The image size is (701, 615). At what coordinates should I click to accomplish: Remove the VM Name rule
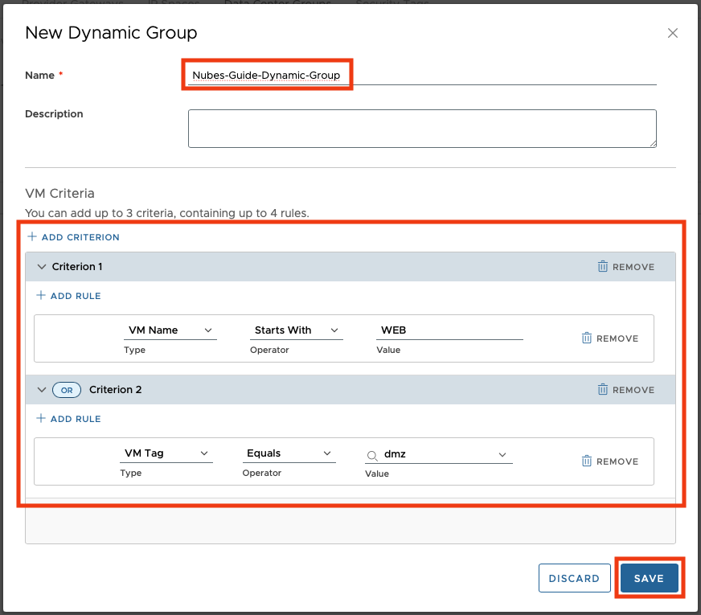click(x=610, y=338)
